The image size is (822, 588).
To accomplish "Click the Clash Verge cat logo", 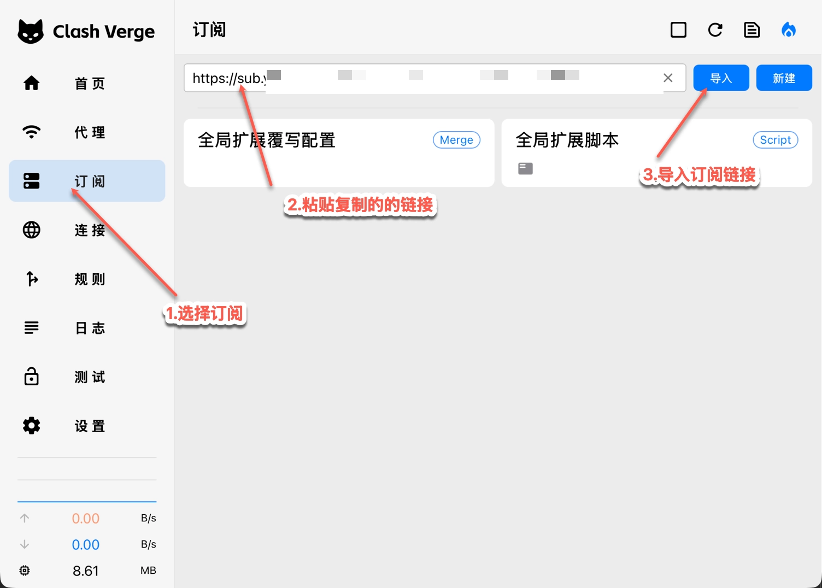I will (30, 31).
